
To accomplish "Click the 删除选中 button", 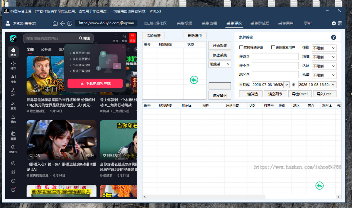I will (x=195, y=36).
